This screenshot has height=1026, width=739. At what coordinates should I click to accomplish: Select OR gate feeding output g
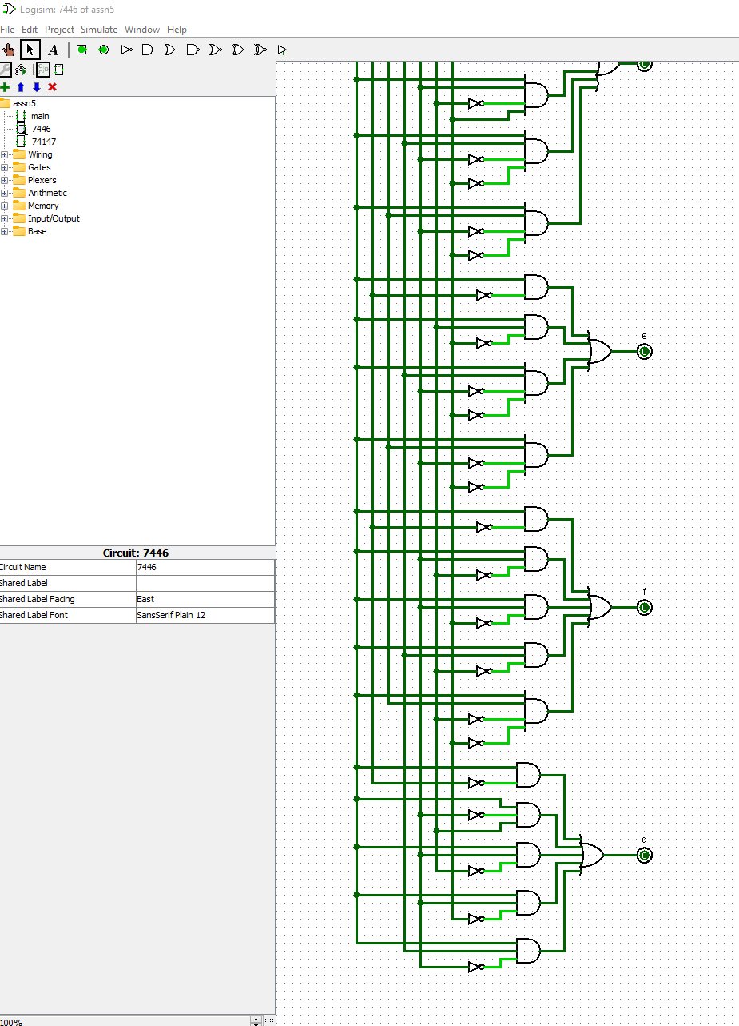tap(591, 856)
